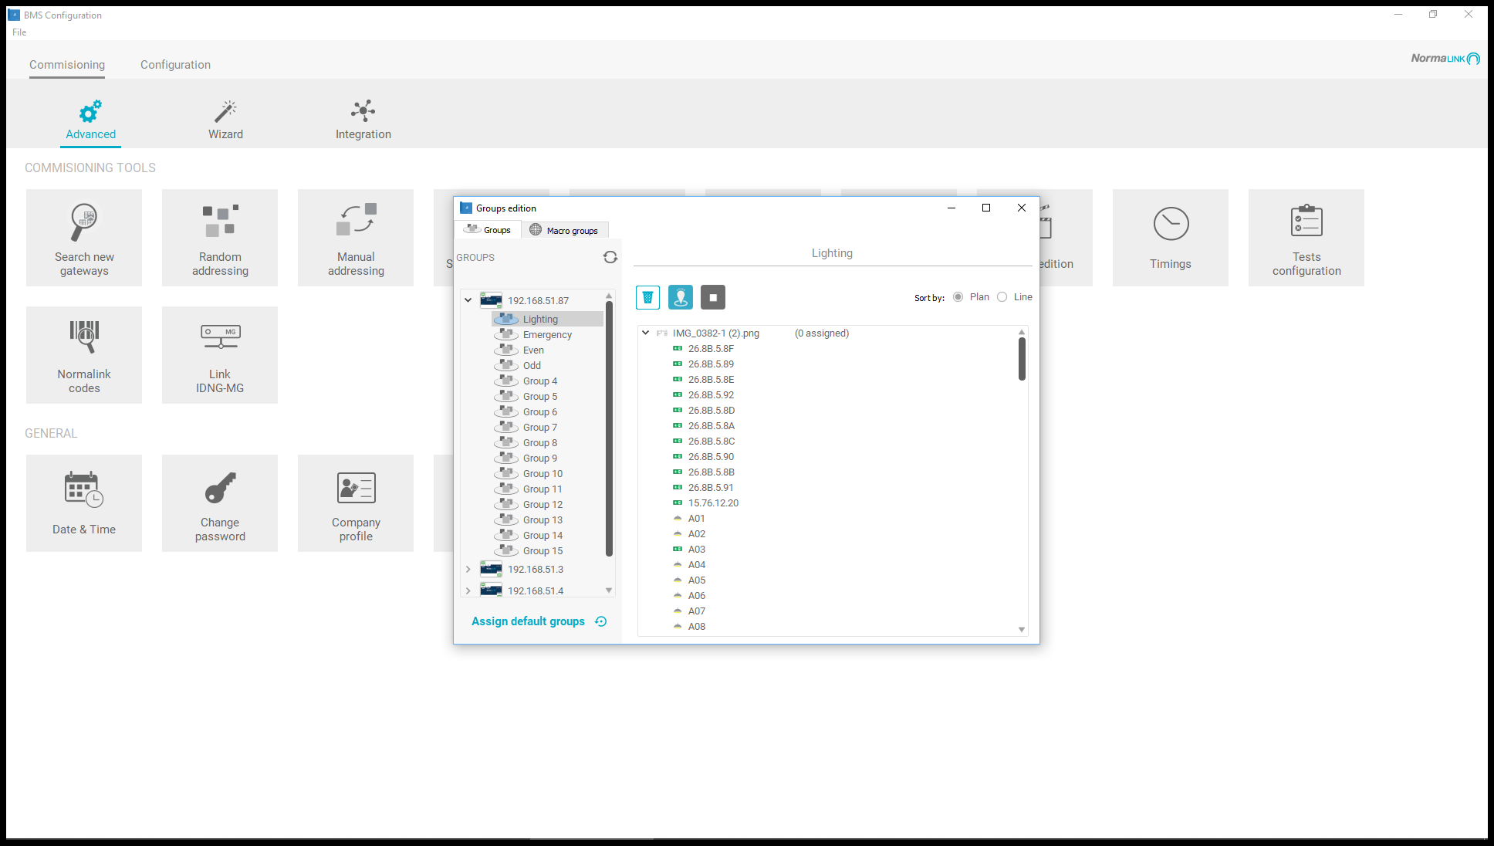This screenshot has height=846, width=1494.
Task: Select the Emergency group in tree
Action: (547, 334)
